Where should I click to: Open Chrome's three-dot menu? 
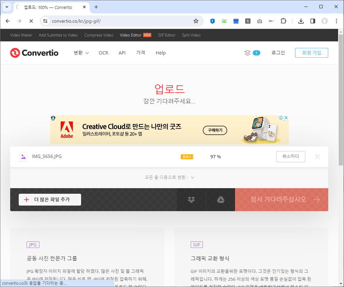click(336, 21)
